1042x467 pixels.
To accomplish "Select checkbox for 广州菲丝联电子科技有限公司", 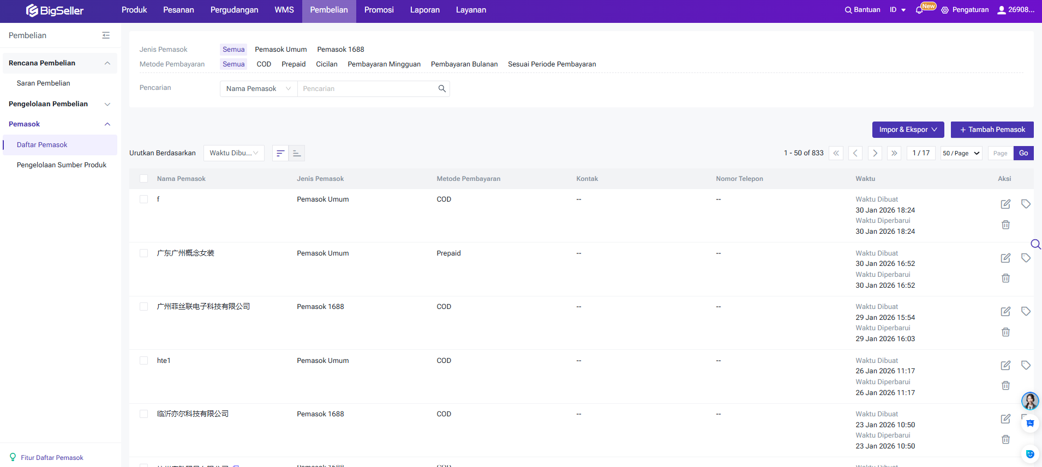I will coord(144,307).
